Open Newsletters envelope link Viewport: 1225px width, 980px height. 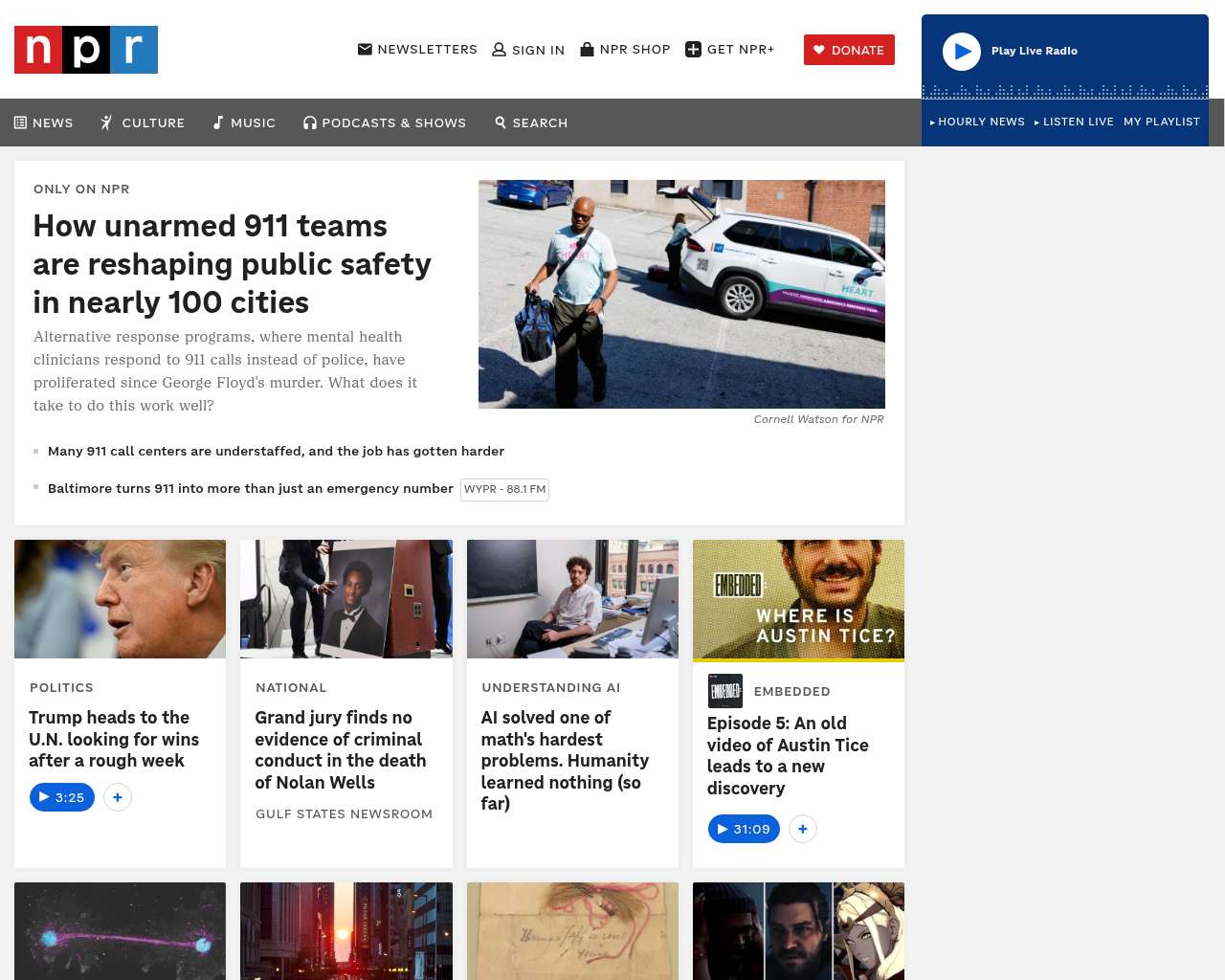(x=417, y=50)
